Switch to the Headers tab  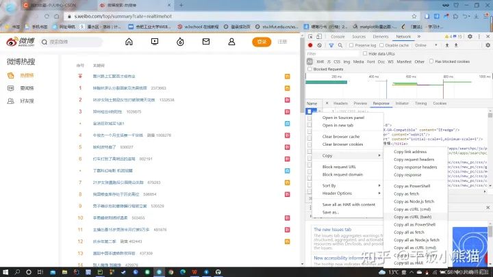click(x=340, y=103)
